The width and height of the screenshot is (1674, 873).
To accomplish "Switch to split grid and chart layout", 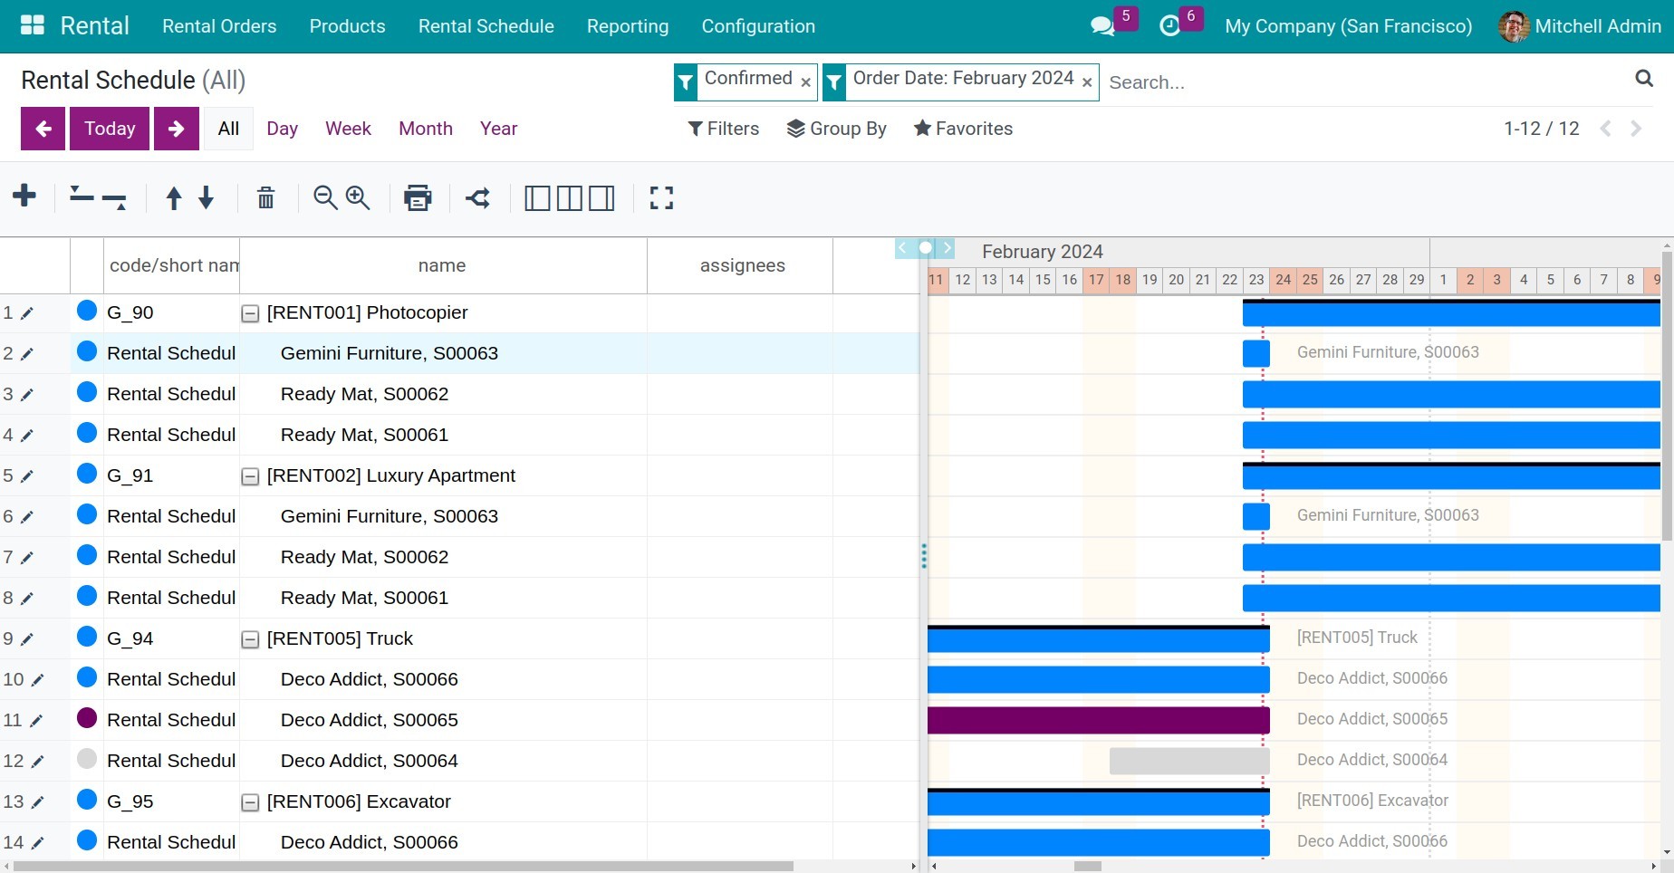I will coord(570,197).
